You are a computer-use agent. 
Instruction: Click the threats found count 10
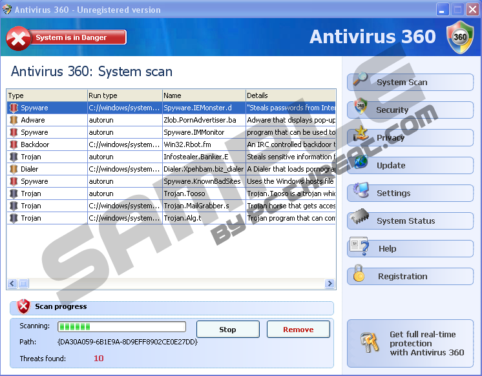pos(99,358)
